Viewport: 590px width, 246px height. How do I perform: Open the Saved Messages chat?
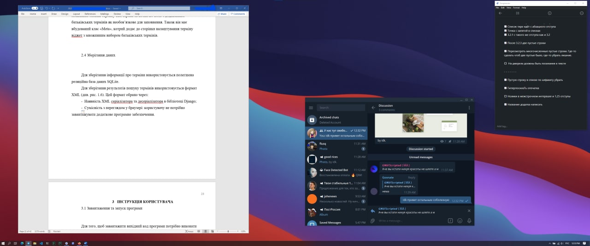tap(336, 223)
